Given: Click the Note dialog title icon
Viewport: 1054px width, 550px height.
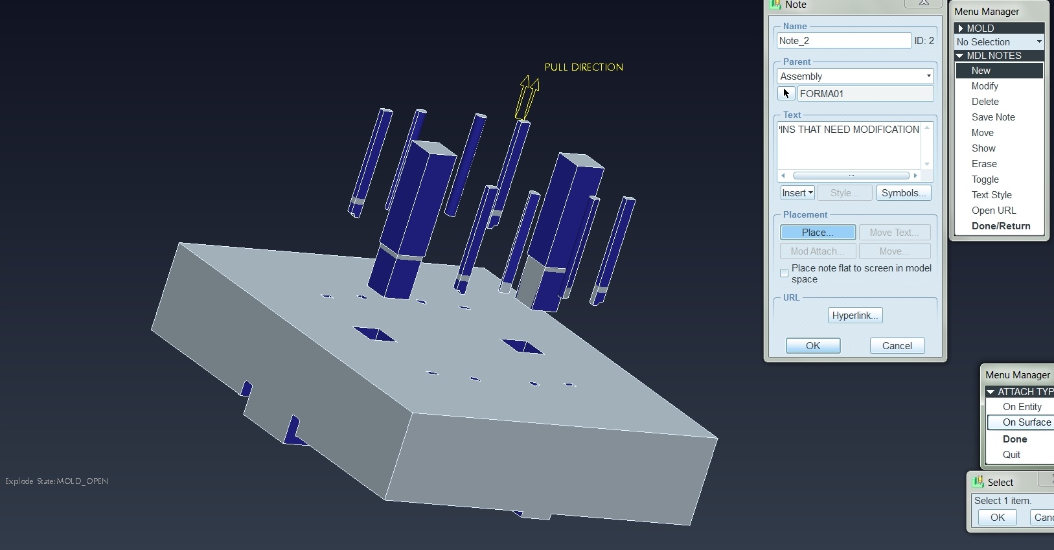Looking at the screenshot, I should pyautogui.click(x=775, y=5).
